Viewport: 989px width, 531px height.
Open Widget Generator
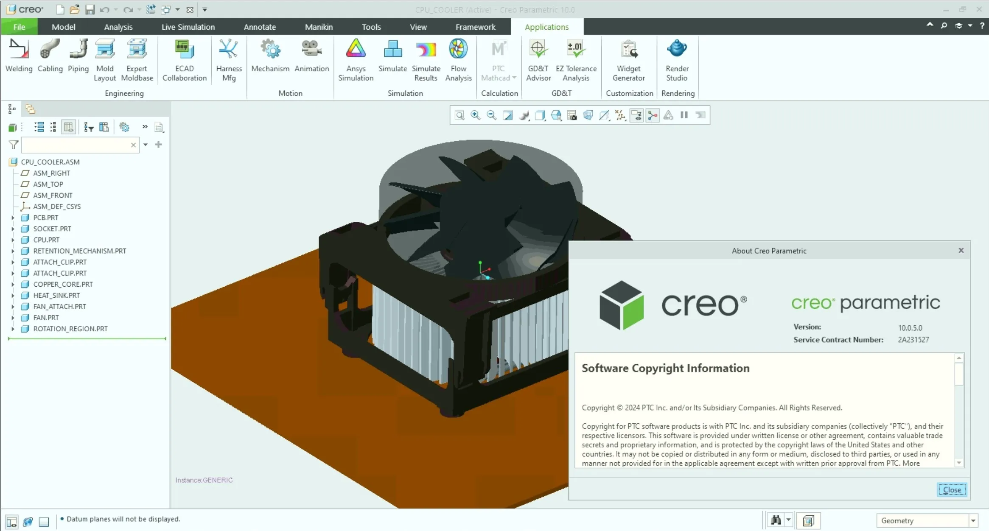(x=628, y=60)
